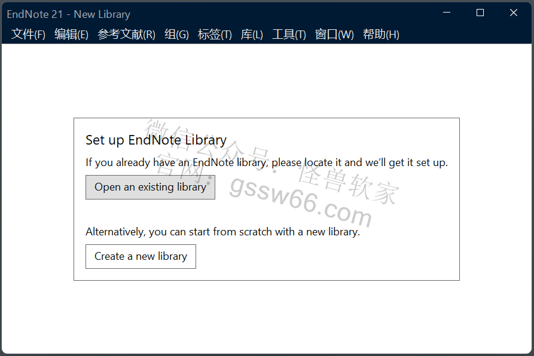The image size is (534, 356).
Task: Click the Set up EndNote Library heading
Action: click(x=156, y=140)
